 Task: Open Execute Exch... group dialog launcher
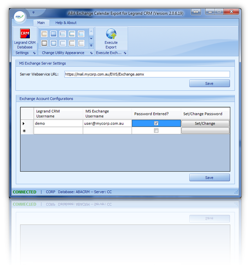pos(125,53)
